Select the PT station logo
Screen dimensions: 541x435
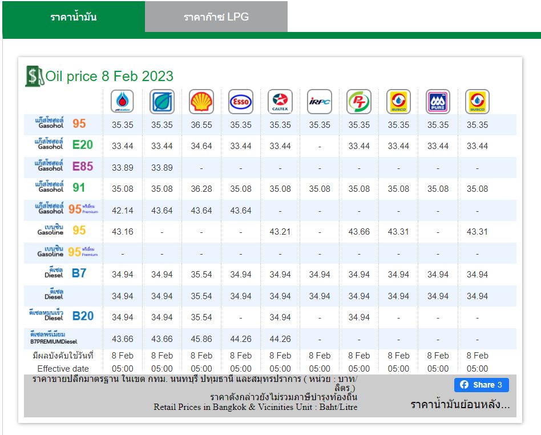359,102
